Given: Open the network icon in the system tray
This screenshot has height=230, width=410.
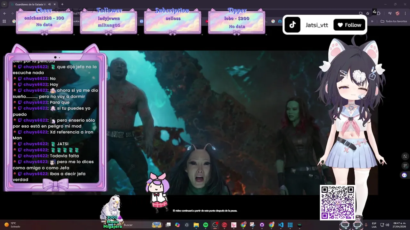Looking at the screenshot, I should [x=382, y=225].
